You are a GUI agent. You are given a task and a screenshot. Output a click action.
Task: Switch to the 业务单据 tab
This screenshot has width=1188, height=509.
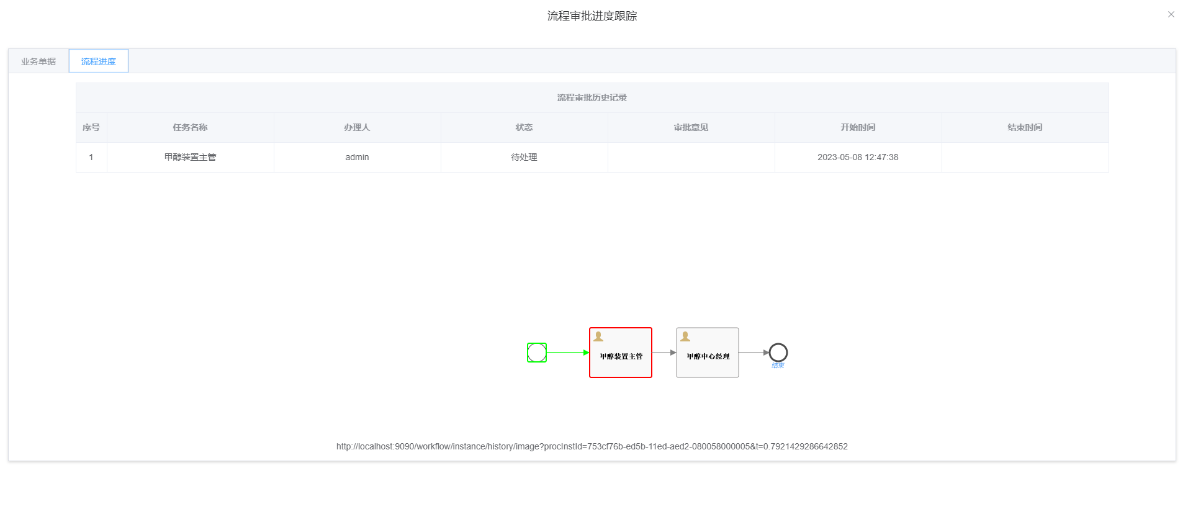point(38,61)
